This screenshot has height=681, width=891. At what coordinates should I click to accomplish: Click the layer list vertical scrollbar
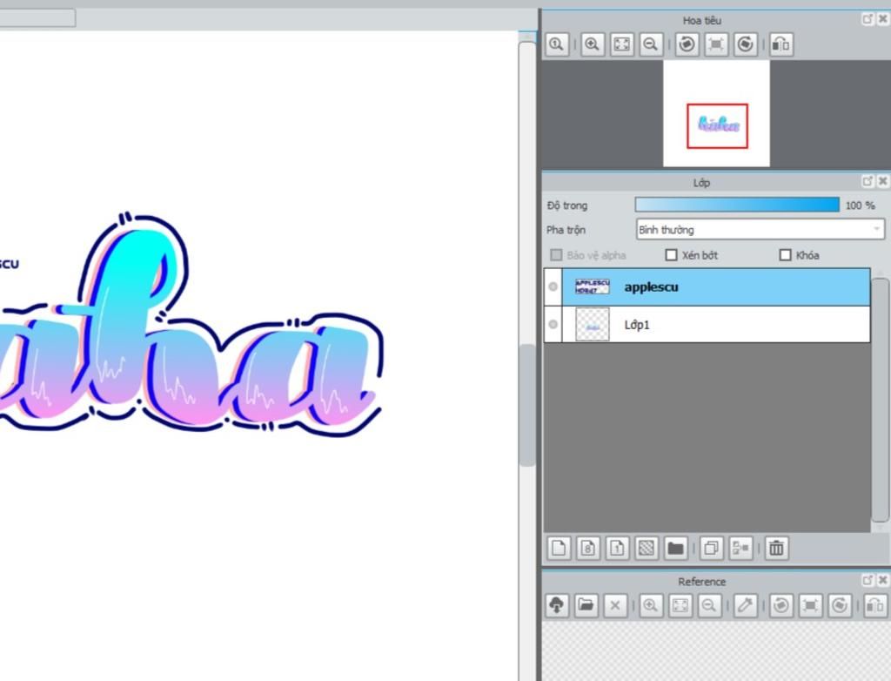coord(881,400)
